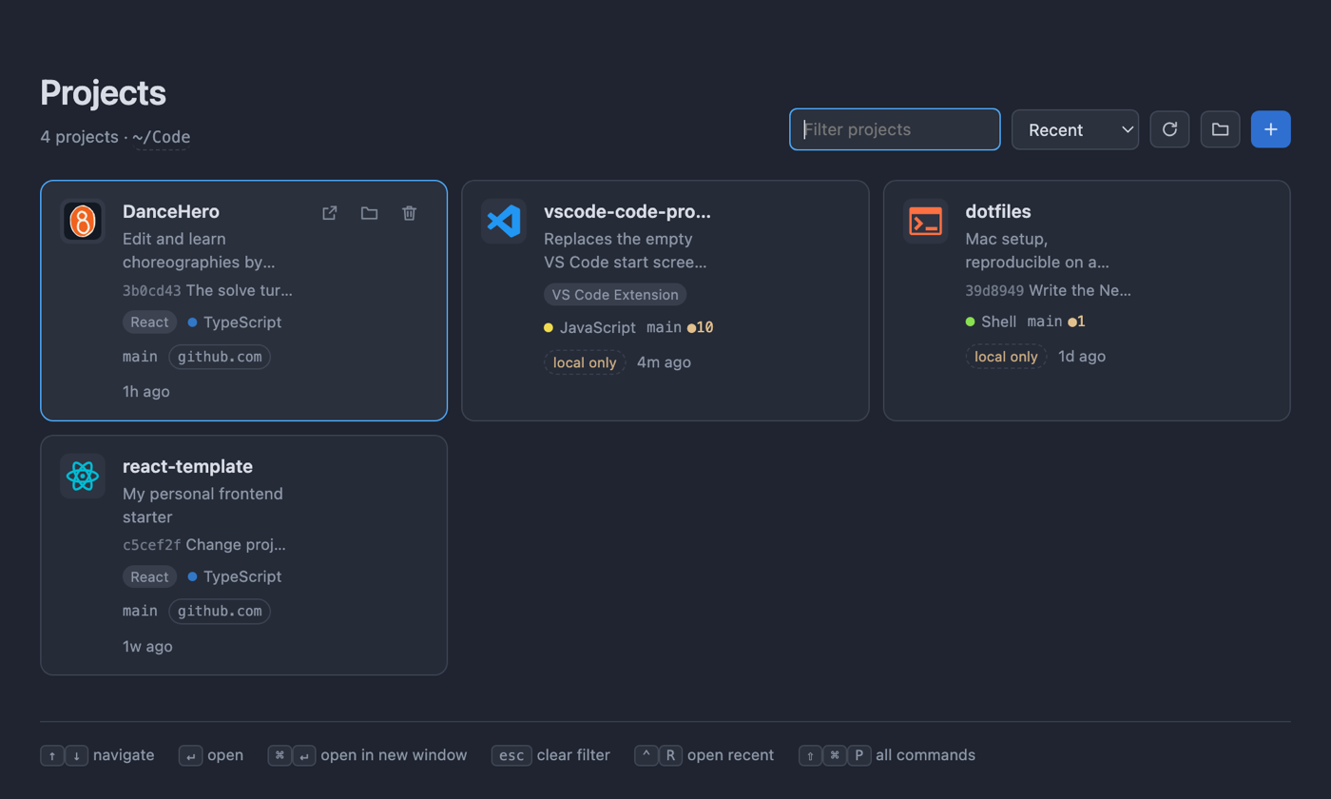Delete DanceHero with trash icon
Image resolution: width=1331 pixels, height=799 pixels.
point(409,213)
